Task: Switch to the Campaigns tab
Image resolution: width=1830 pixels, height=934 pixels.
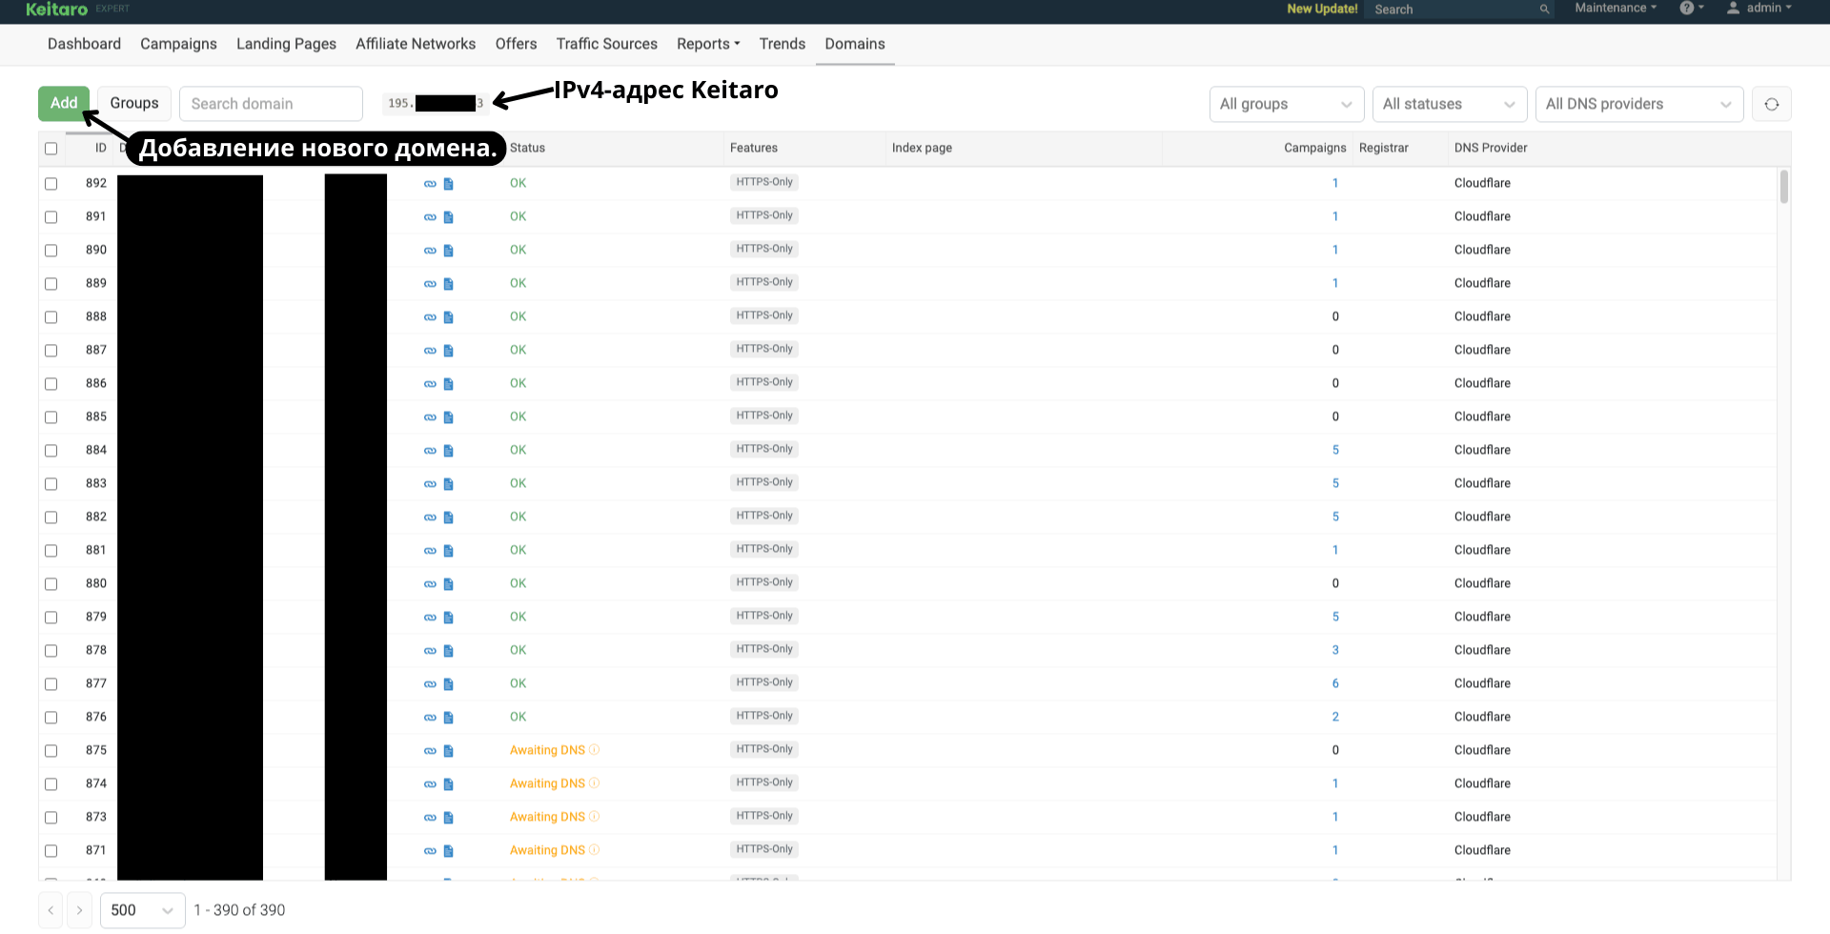Action: click(x=178, y=44)
